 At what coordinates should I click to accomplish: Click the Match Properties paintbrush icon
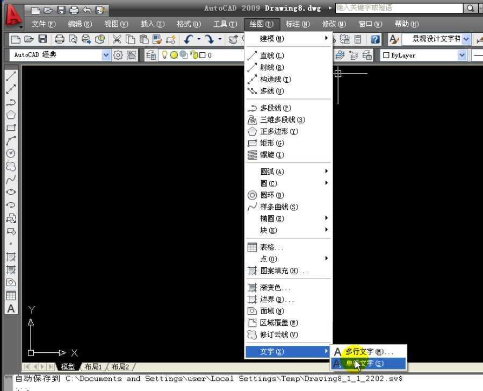point(157,39)
